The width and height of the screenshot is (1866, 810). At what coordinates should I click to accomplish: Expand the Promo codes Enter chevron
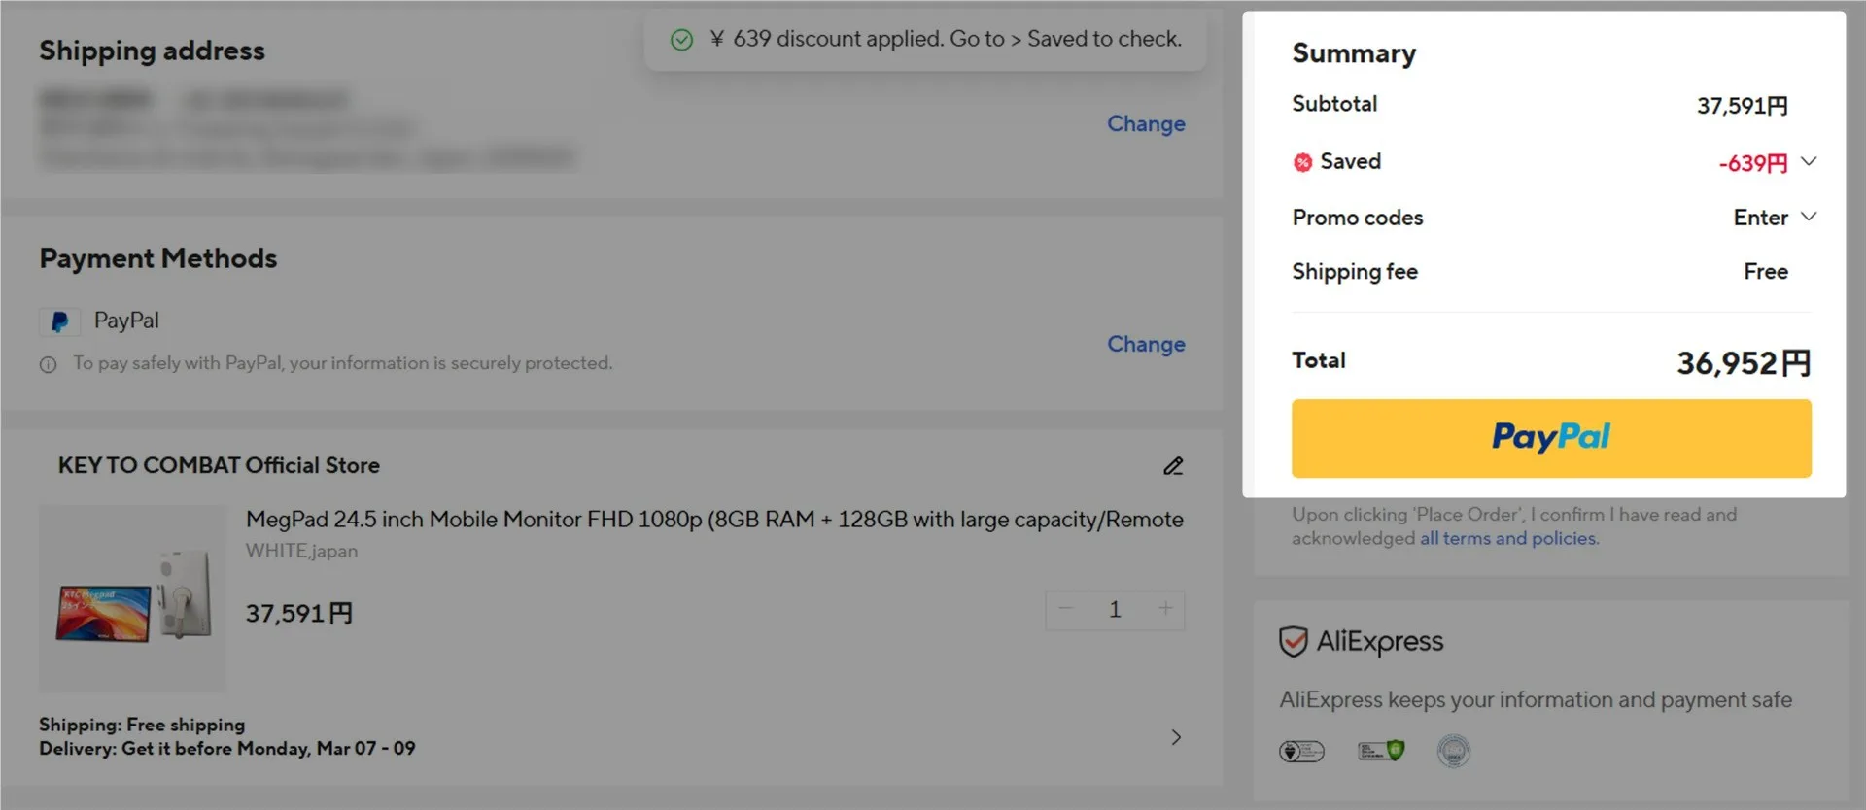[x=1808, y=217]
